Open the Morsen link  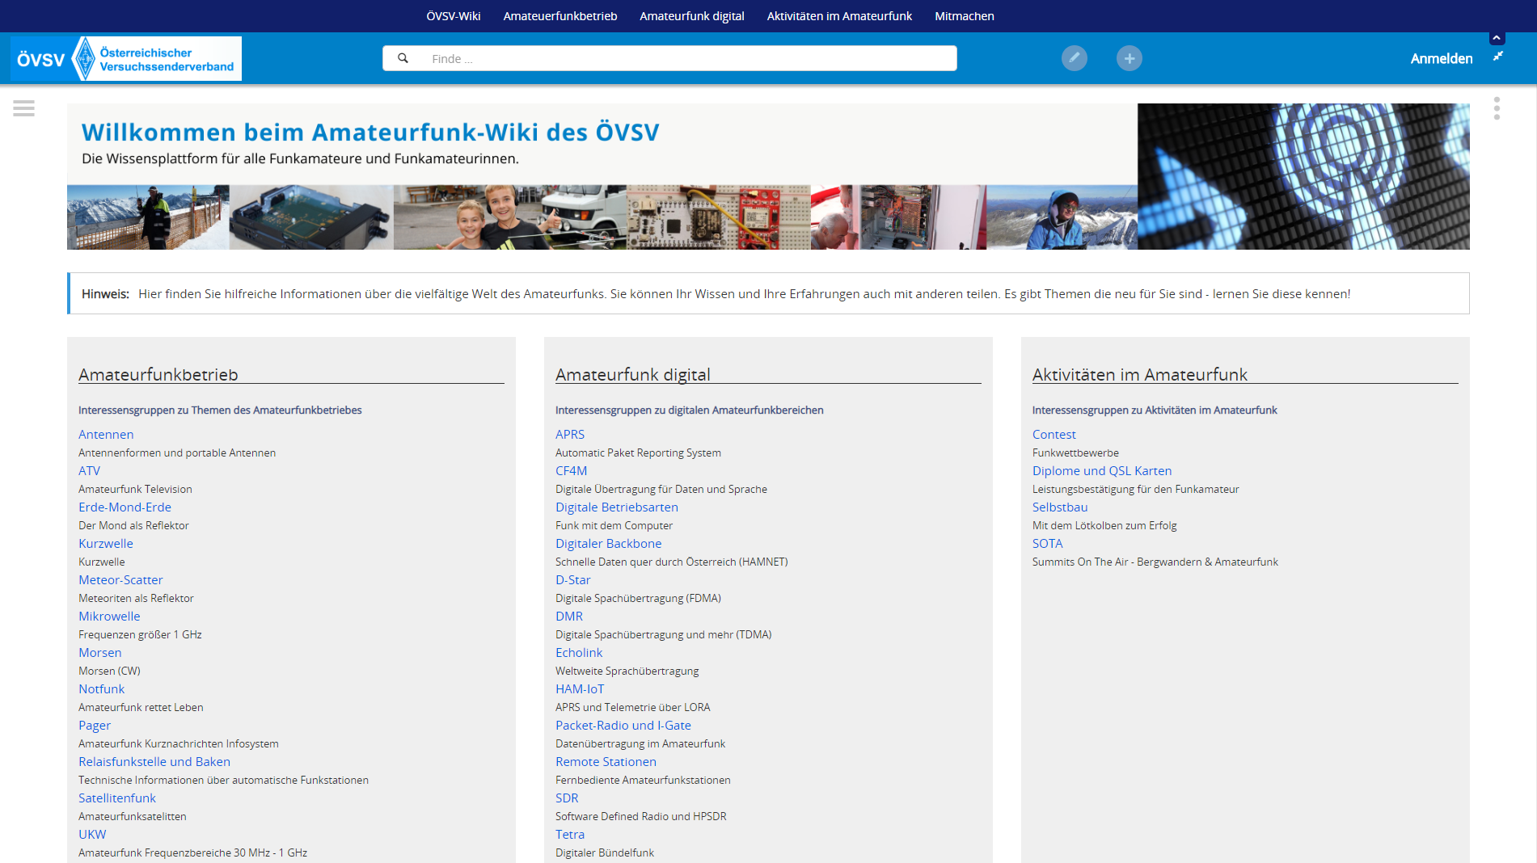click(99, 653)
